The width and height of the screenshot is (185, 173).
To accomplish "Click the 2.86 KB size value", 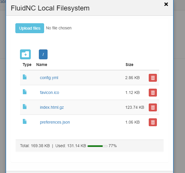I will tap(133, 78).
